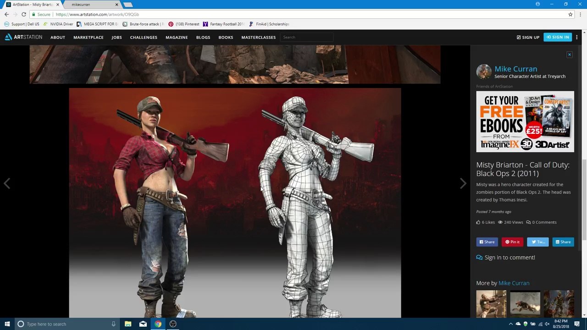Open the Support Dell US bookmark
Screen dimensions: 587x330
pos(22,24)
